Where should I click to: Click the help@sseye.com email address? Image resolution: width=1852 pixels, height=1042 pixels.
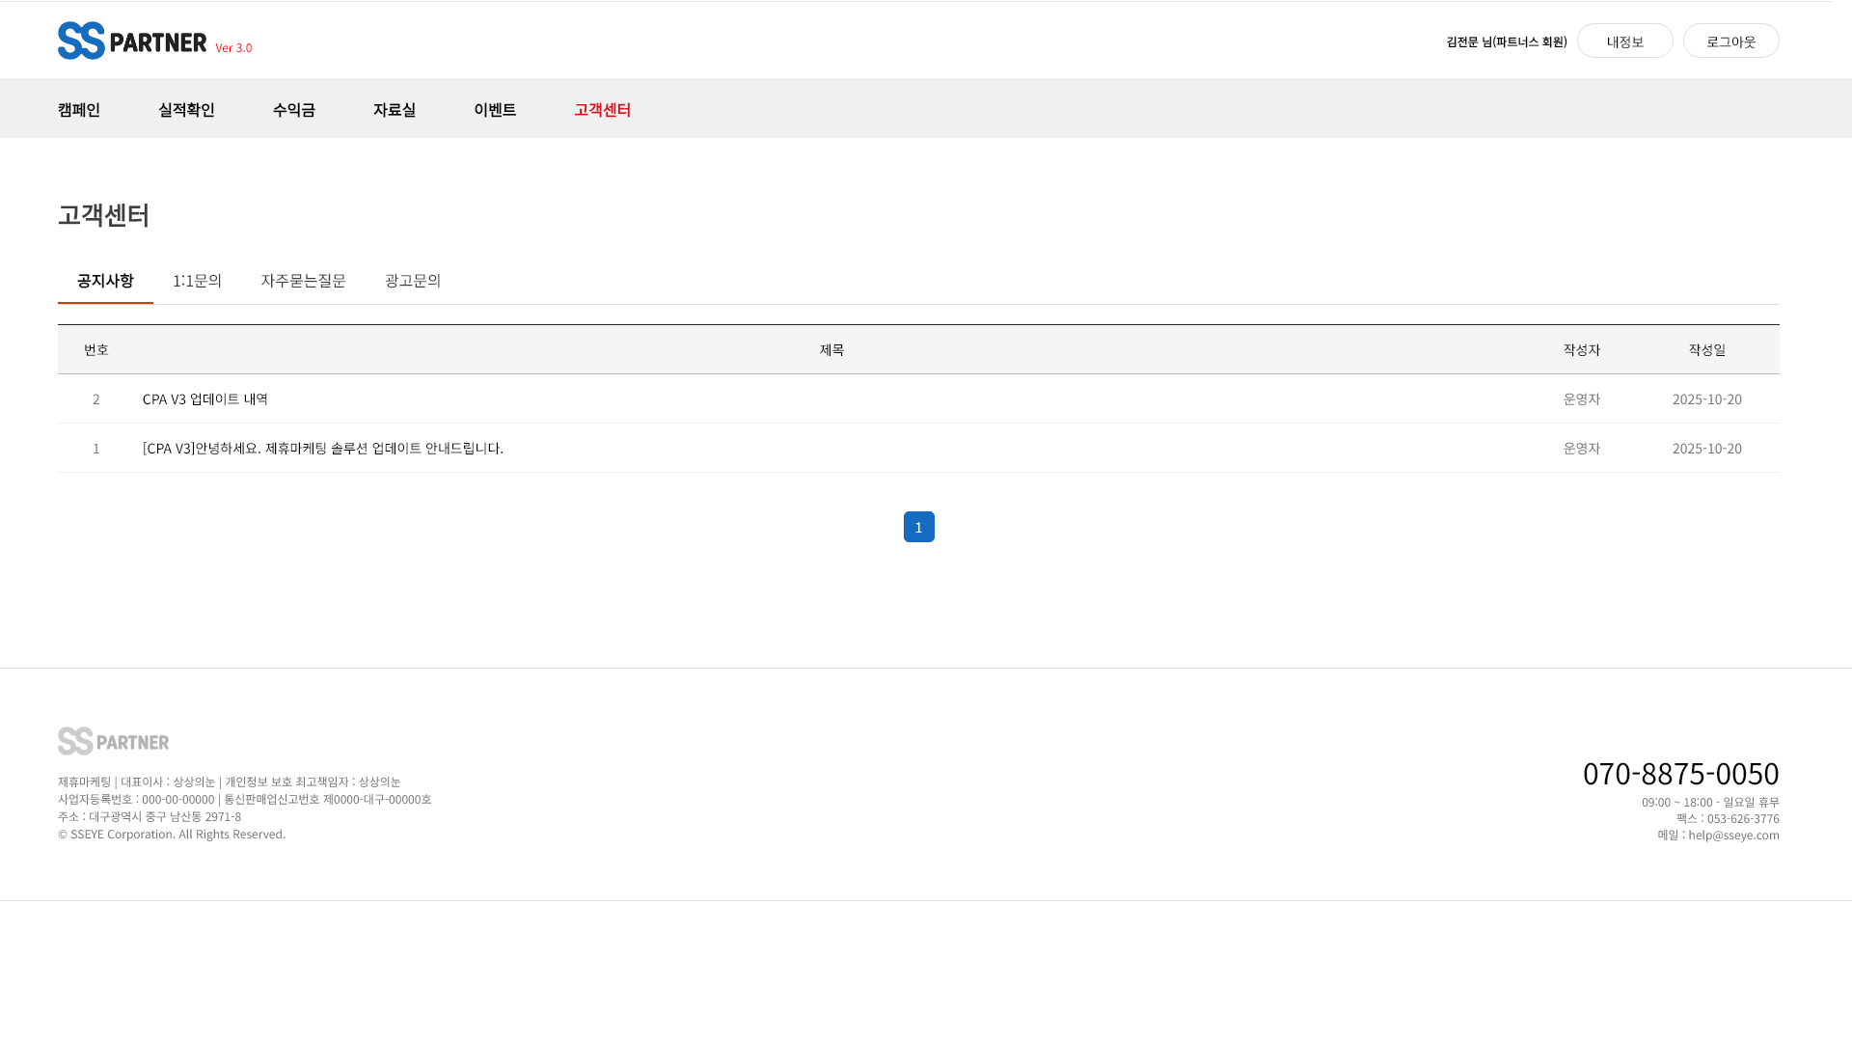pyautogui.click(x=1733, y=836)
